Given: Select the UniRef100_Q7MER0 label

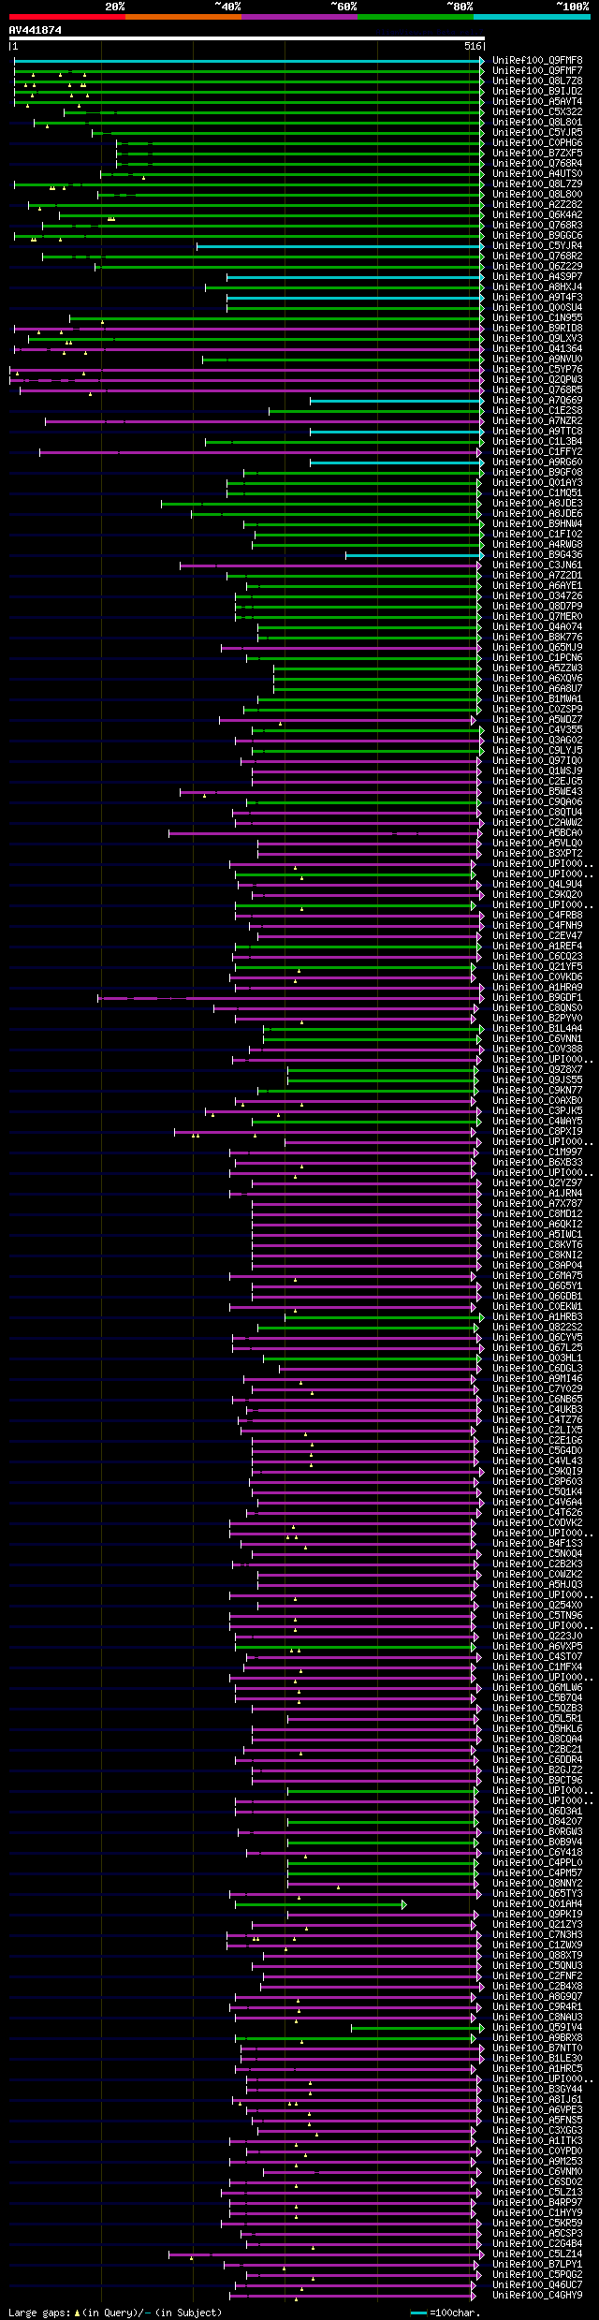Looking at the screenshot, I should click(x=537, y=617).
